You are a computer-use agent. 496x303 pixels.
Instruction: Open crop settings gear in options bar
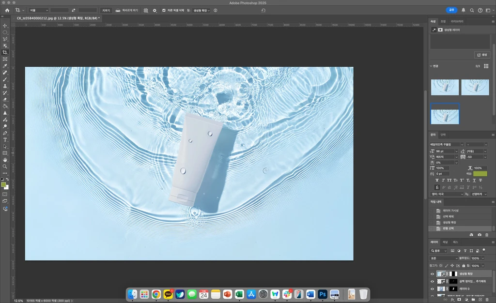[x=155, y=10]
